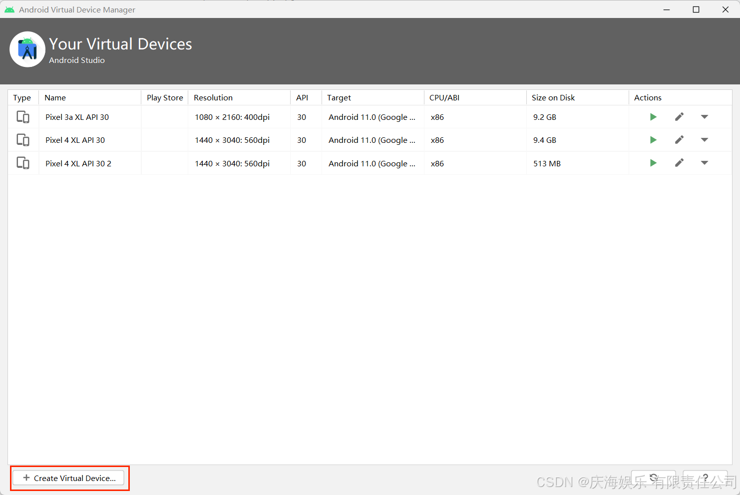Edit the Pixel 4 XL API 30 2 device

coord(679,163)
